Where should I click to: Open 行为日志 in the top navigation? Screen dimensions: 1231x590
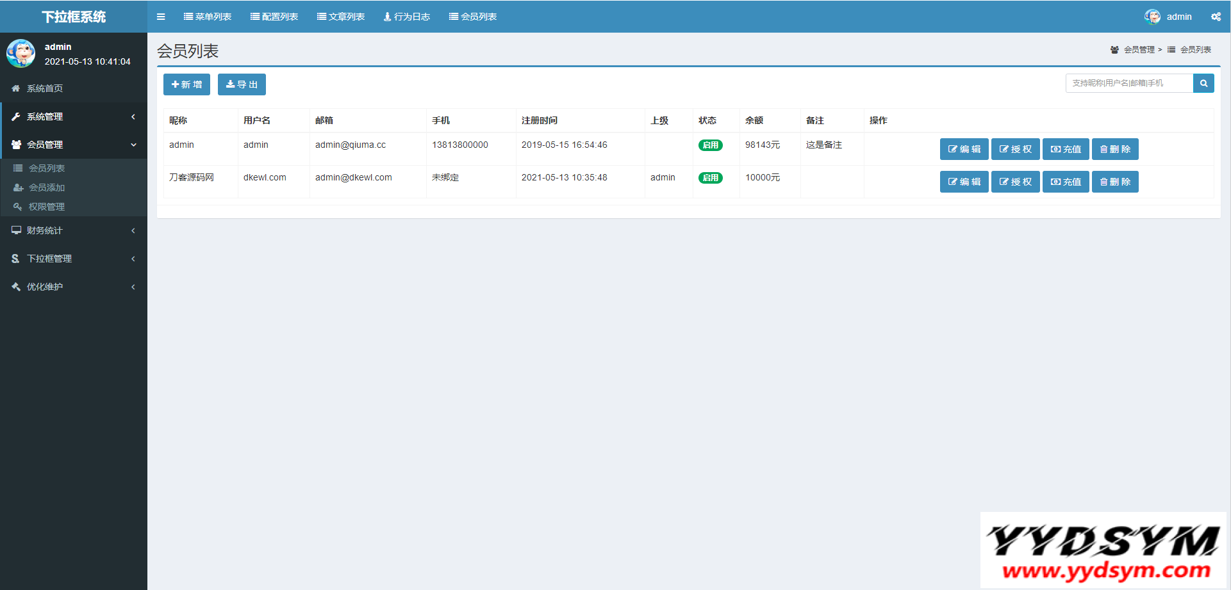click(407, 17)
